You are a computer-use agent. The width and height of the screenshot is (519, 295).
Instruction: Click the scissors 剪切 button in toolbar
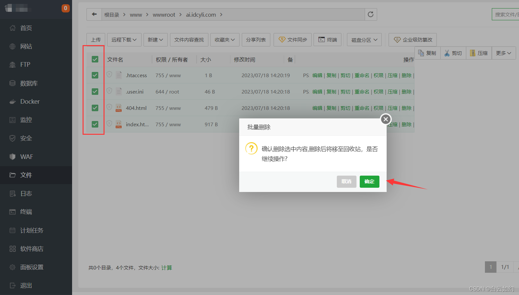pos(453,53)
